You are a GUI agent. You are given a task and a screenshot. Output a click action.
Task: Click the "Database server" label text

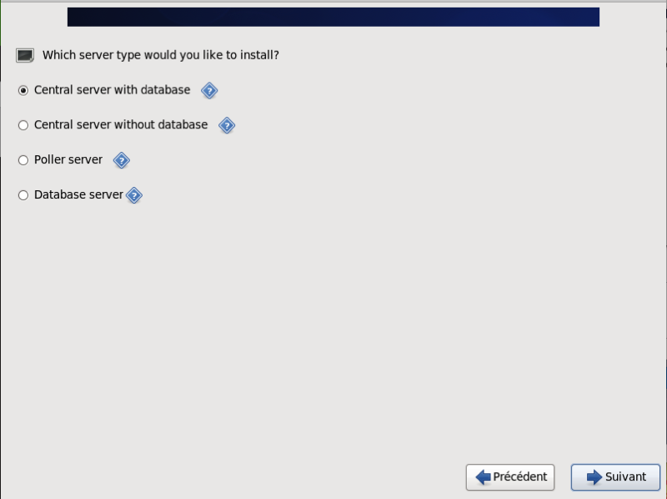coord(78,195)
